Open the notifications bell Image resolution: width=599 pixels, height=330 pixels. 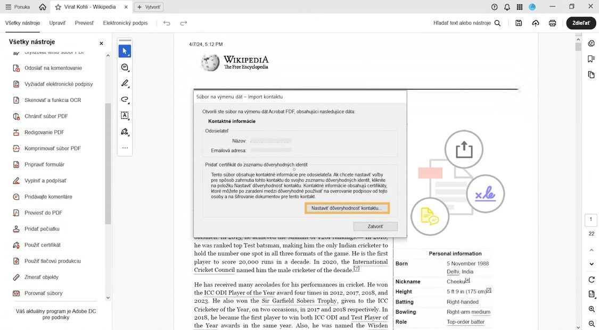coord(507,7)
